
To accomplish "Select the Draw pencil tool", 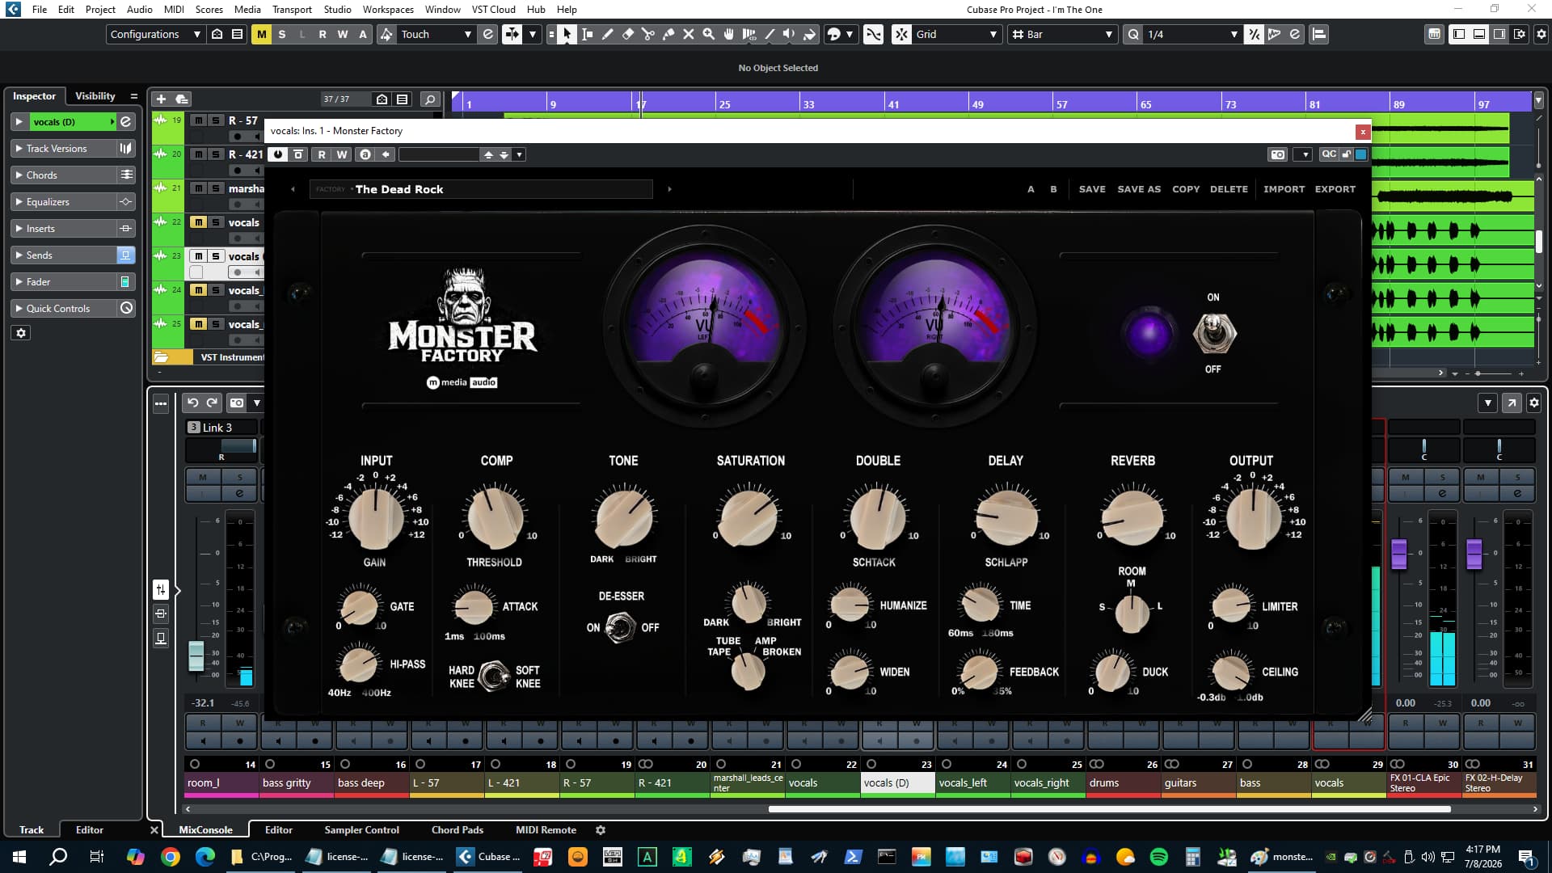I will coord(607,34).
